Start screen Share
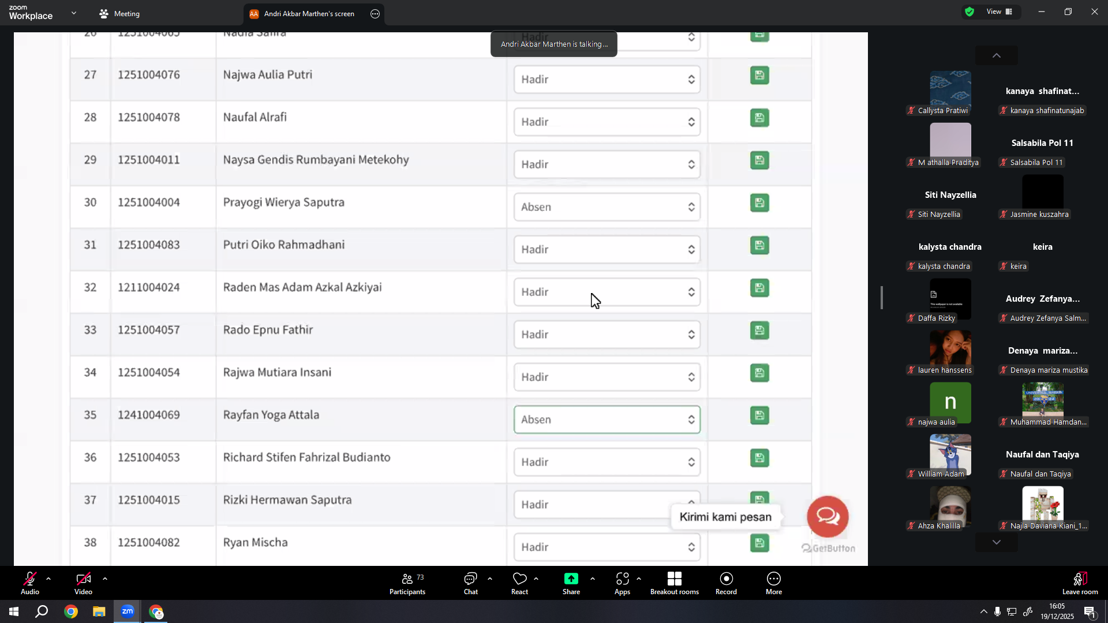This screenshot has width=1108, height=623. pyautogui.click(x=571, y=583)
